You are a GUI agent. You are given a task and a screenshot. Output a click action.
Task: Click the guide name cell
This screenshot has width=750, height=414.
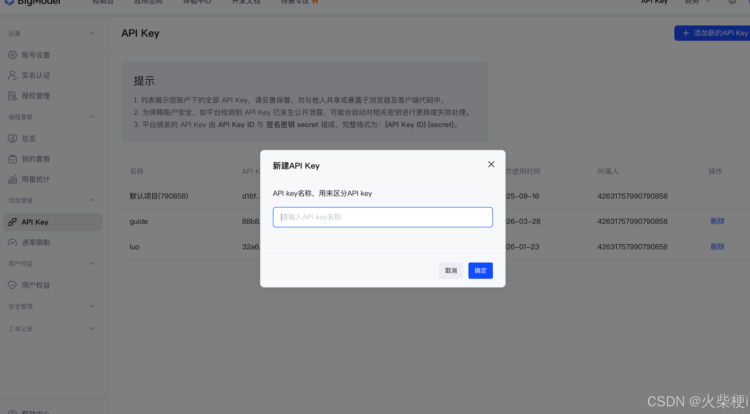click(x=138, y=221)
